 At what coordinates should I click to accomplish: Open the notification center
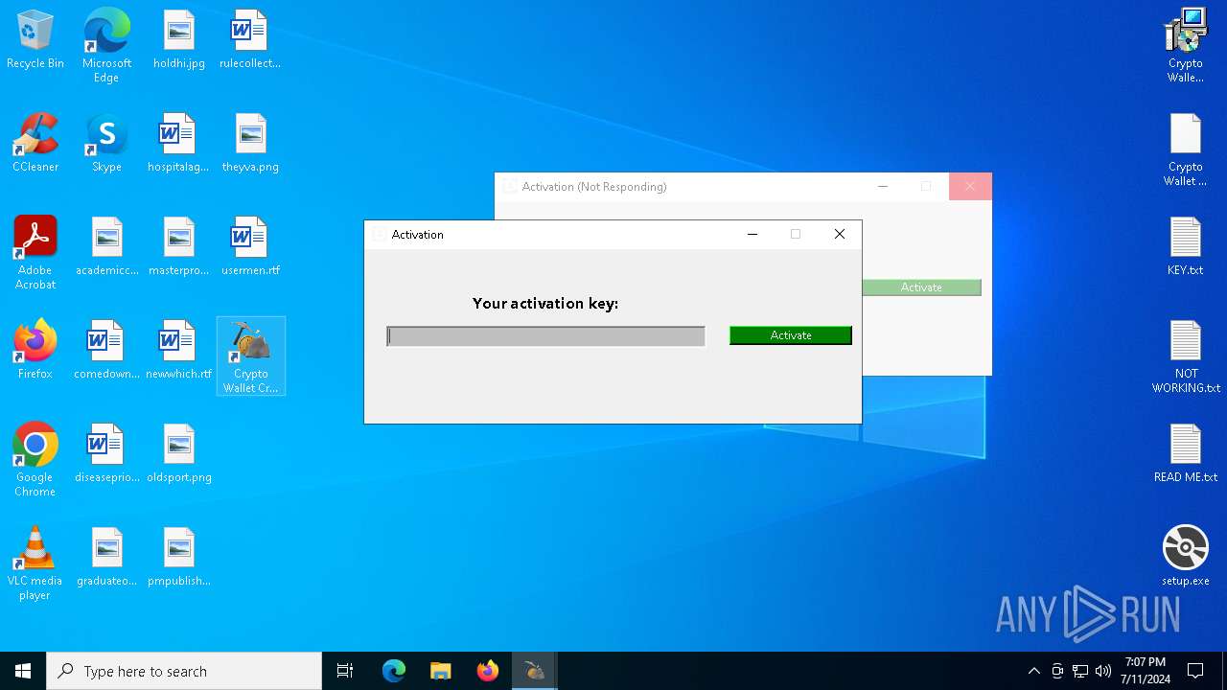click(1195, 671)
